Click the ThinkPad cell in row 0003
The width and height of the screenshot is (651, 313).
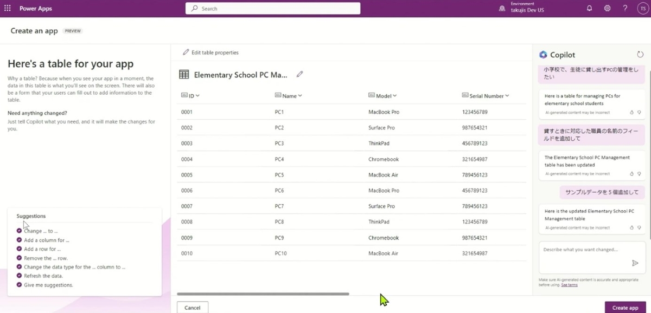379,144
